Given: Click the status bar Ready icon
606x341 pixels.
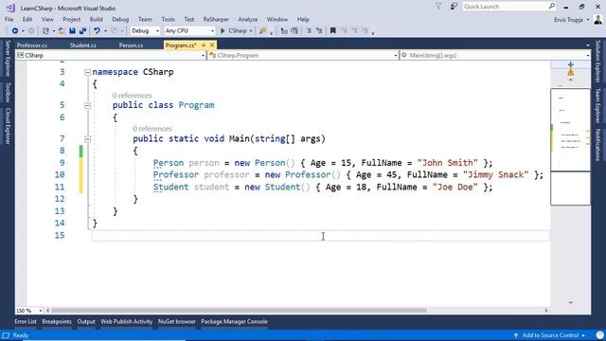Looking at the screenshot, I should 6,335.
